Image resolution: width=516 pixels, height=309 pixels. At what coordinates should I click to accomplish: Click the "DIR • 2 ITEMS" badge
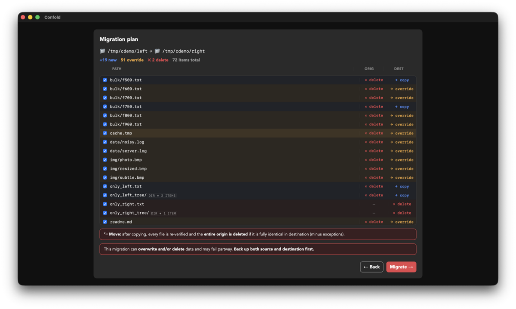pyautogui.click(x=162, y=196)
